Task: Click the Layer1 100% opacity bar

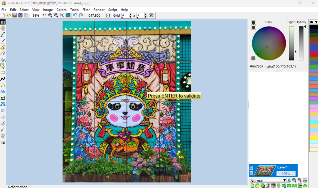Action: (286, 174)
